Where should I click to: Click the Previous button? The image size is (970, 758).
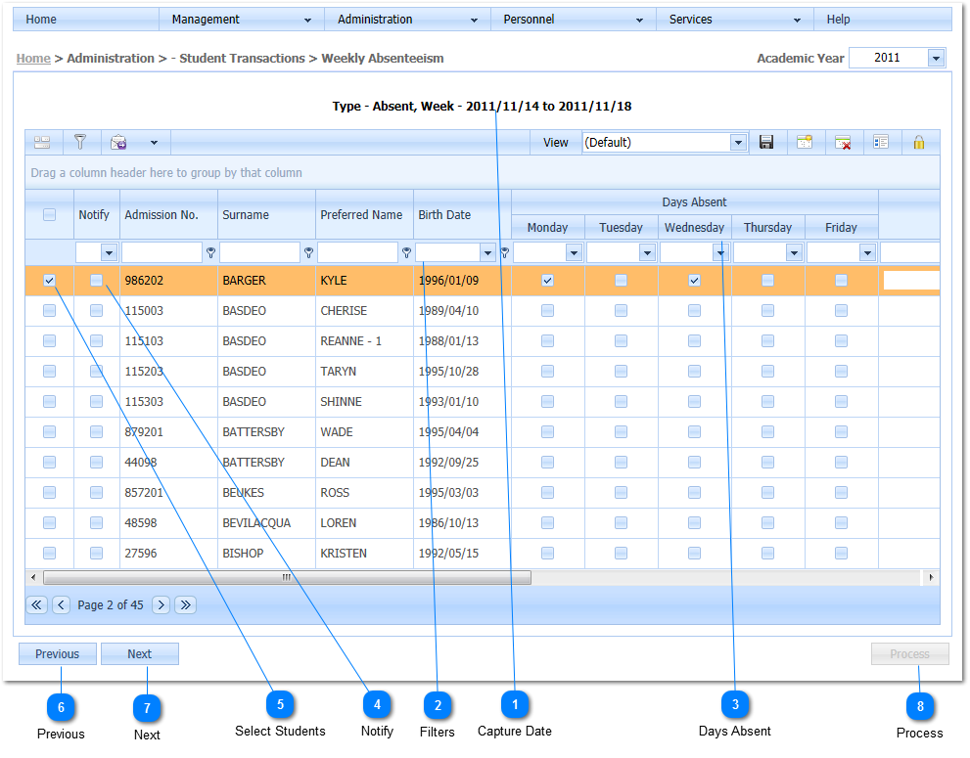coord(58,654)
